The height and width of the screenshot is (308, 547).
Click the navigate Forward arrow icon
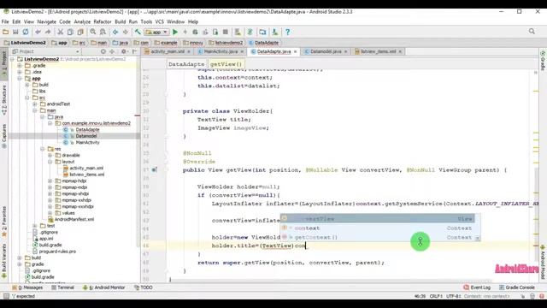(x=126, y=32)
